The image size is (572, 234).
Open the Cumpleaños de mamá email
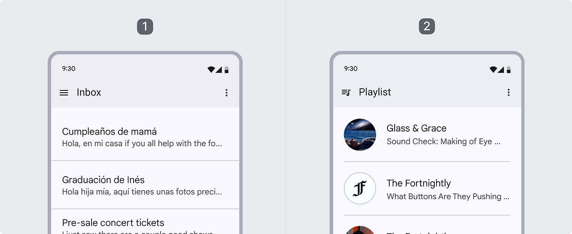[x=145, y=136]
